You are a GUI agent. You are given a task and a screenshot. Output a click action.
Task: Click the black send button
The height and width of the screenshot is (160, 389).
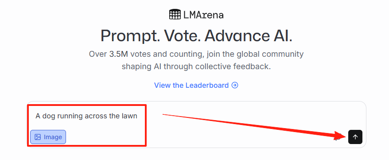(x=355, y=137)
